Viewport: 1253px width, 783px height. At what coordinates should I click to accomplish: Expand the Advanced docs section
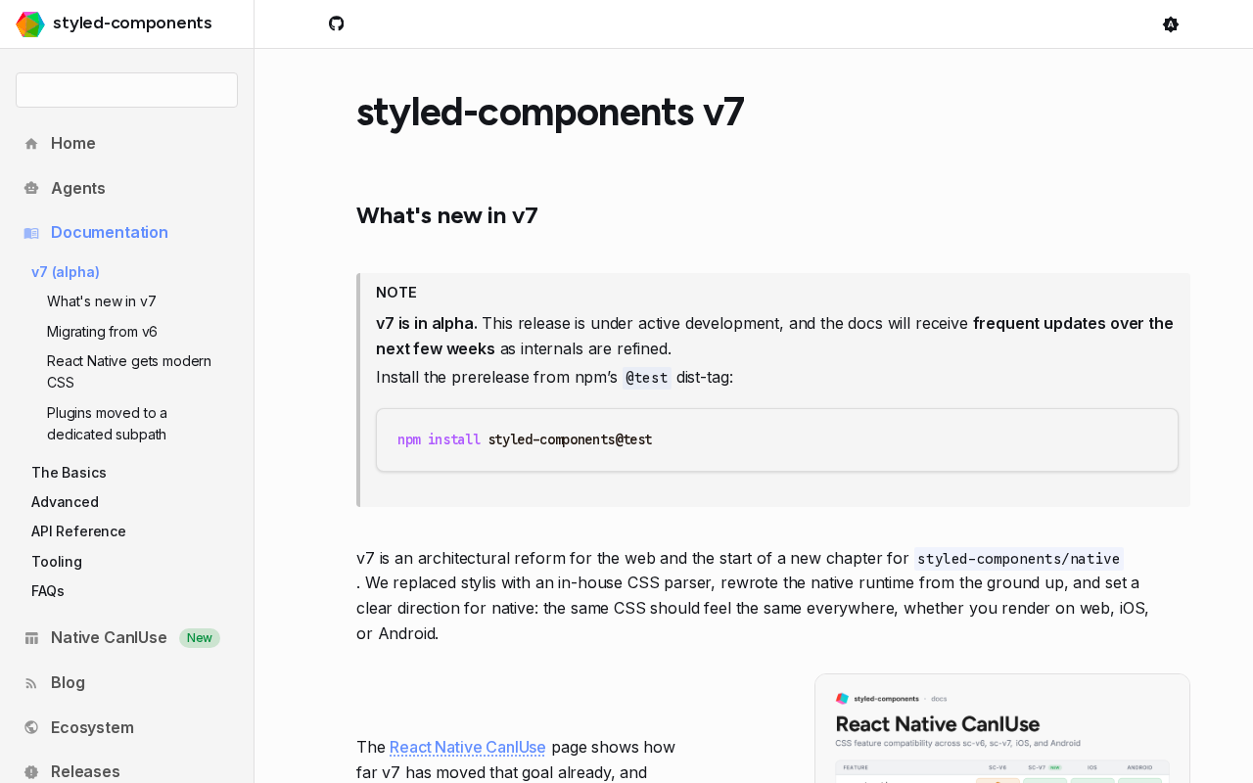coord(65,502)
